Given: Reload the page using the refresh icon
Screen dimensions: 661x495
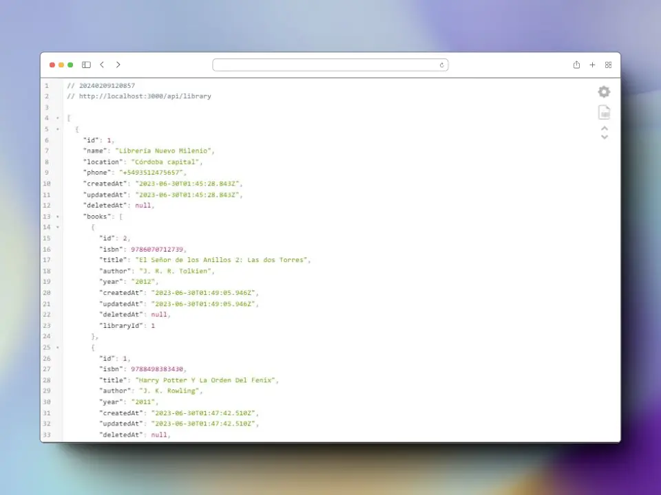Looking at the screenshot, I should pyautogui.click(x=441, y=65).
